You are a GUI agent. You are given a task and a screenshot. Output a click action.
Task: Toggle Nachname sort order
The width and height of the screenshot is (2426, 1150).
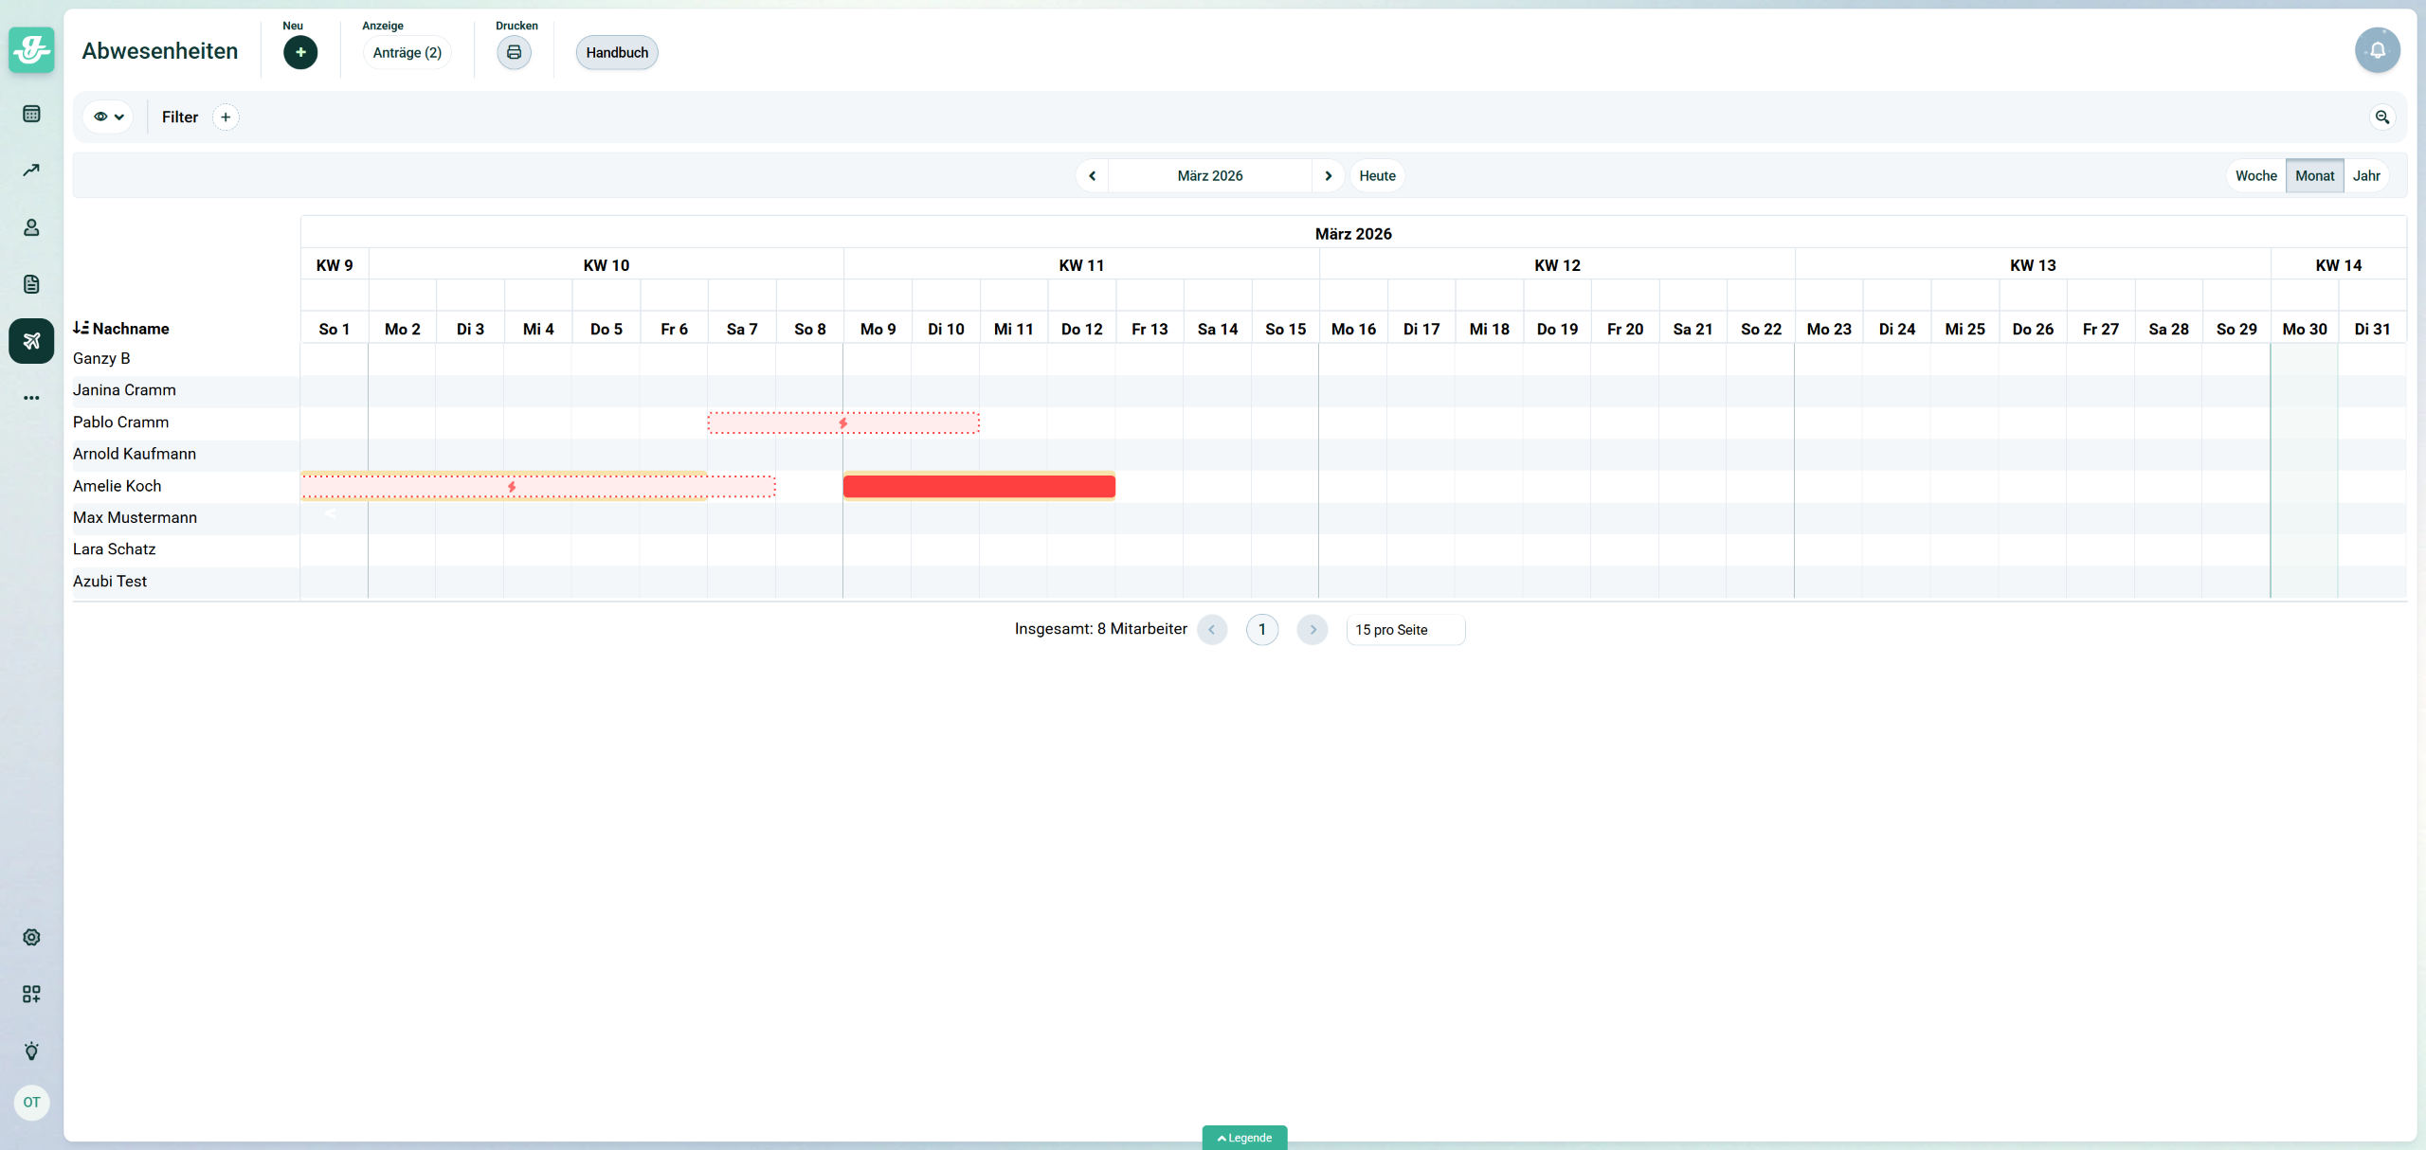(x=121, y=329)
